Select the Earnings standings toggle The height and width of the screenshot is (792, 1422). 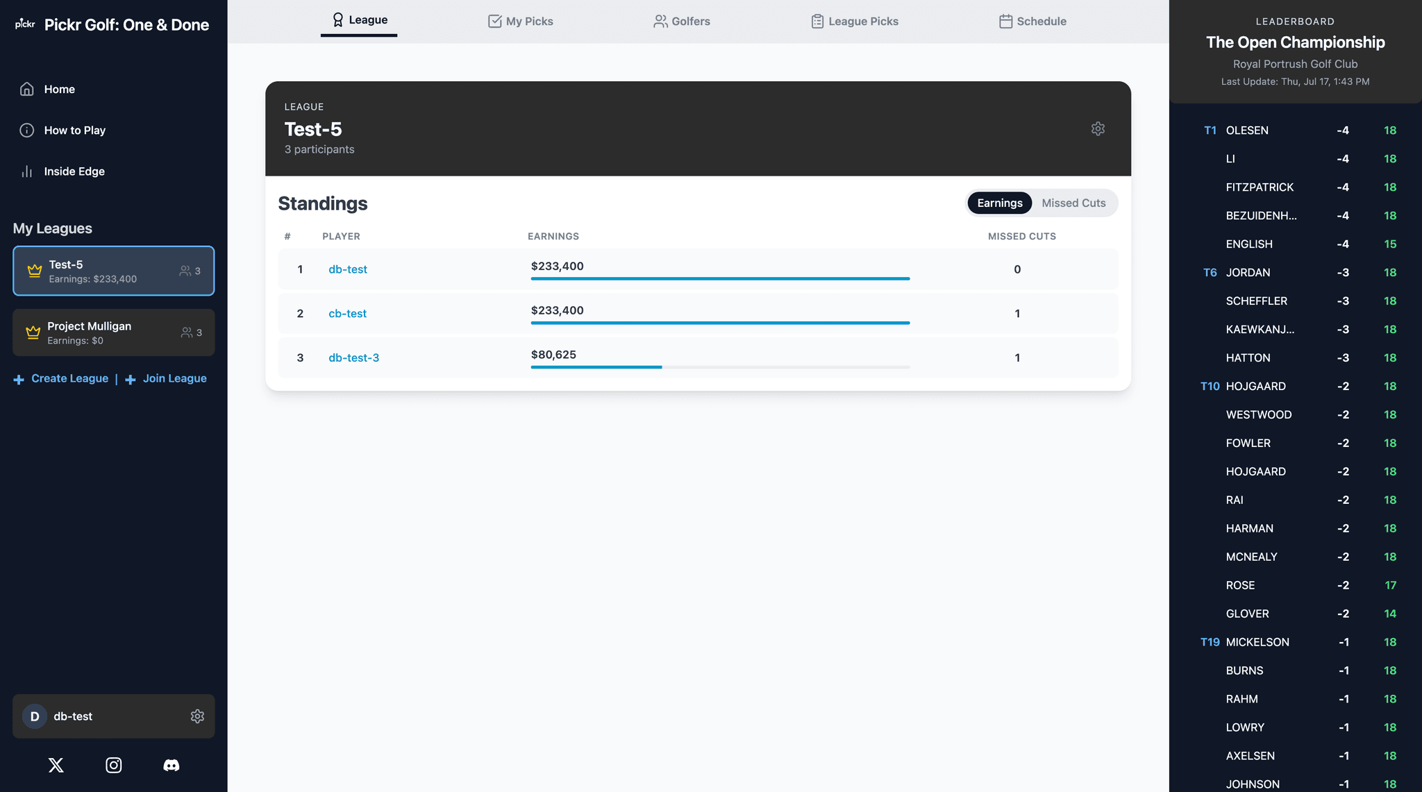pos(999,203)
